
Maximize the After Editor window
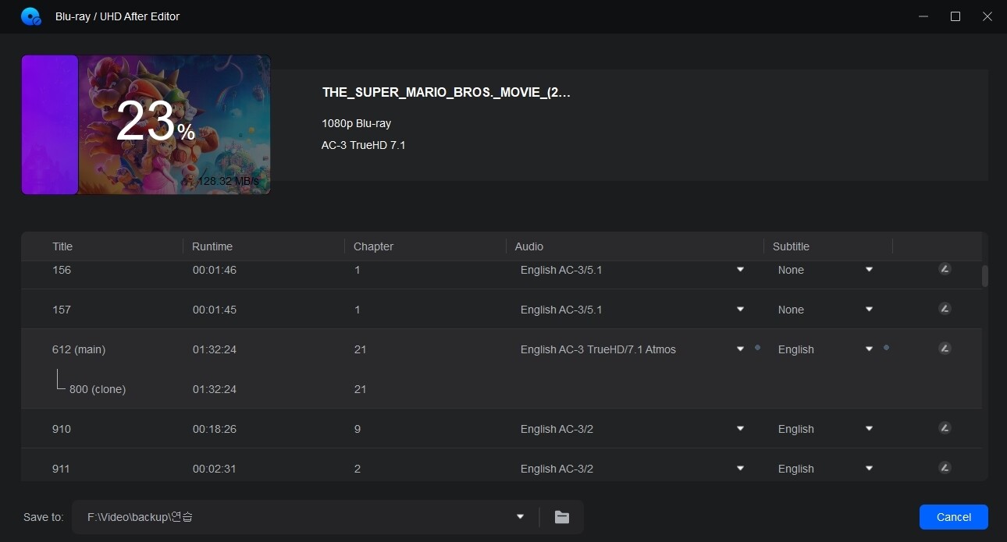coord(955,16)
